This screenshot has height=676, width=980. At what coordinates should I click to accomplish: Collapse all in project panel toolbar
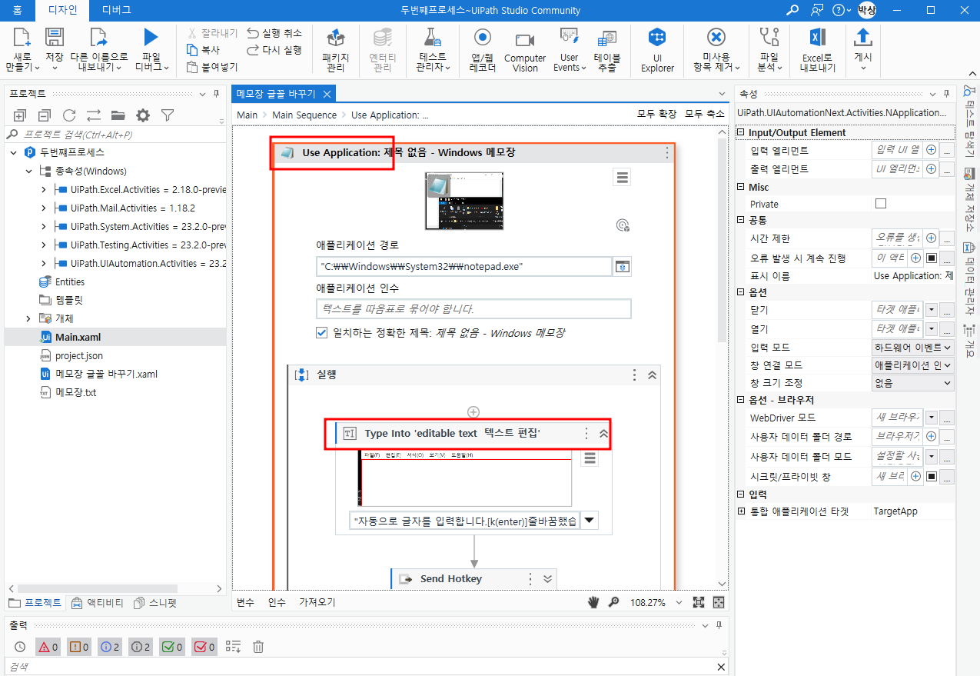(x=45, y=115)
